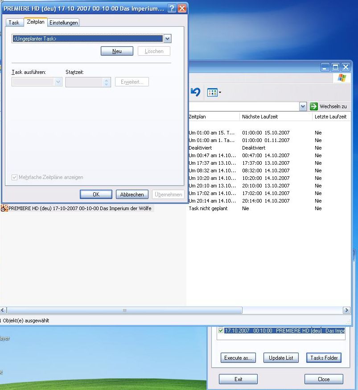This screenshot has width=358, height=390.
Task: Click the scroll left arrow
Action: click(3, 310)
